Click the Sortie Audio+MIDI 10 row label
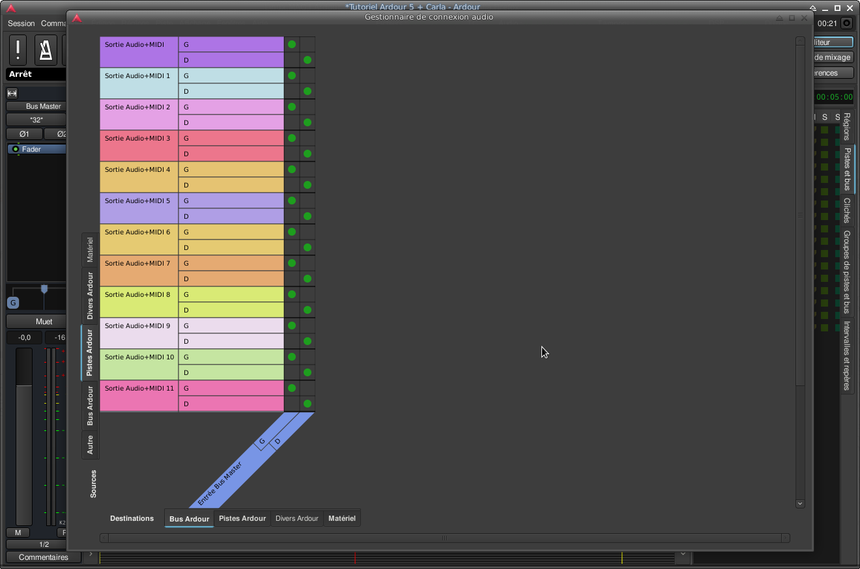 coord(139,365)
